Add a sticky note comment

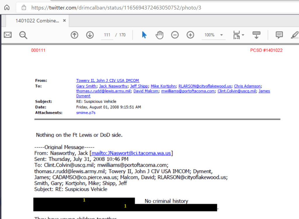click(279, 35)
